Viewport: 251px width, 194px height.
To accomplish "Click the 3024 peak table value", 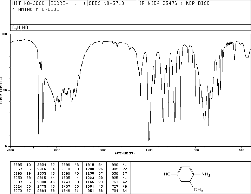I will pos(18,186).
